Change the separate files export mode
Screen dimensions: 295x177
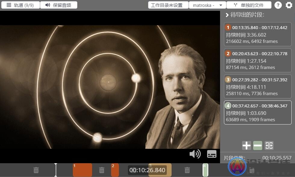(x=249, y=5)
